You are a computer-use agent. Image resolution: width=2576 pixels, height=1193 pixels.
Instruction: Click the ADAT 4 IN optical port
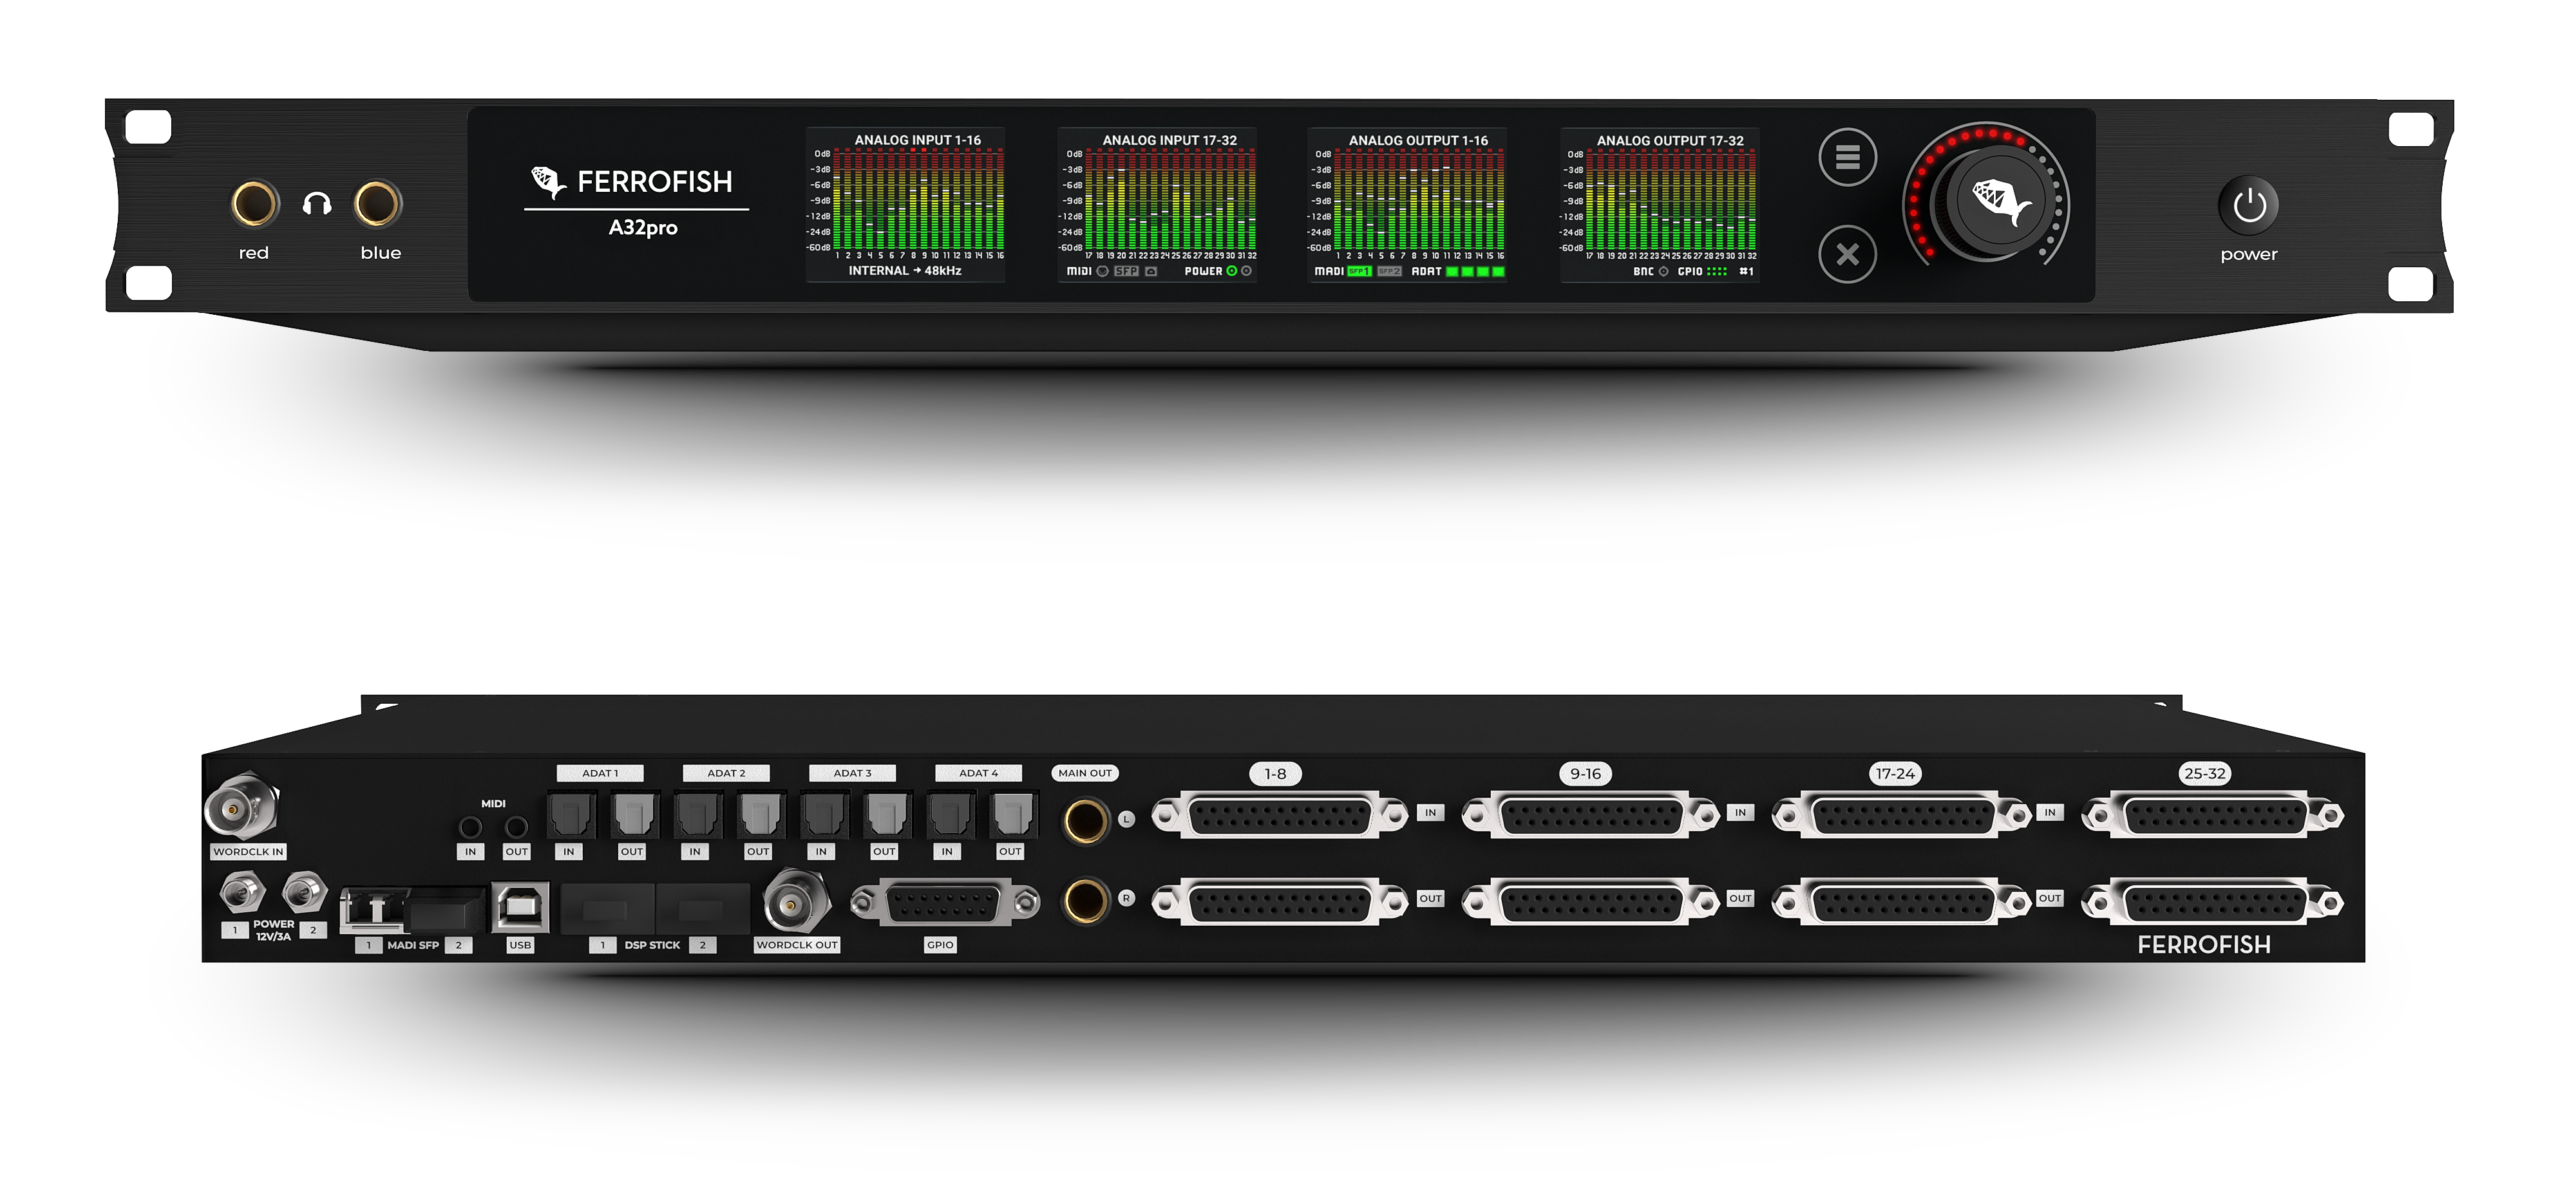tap(950, 815)
